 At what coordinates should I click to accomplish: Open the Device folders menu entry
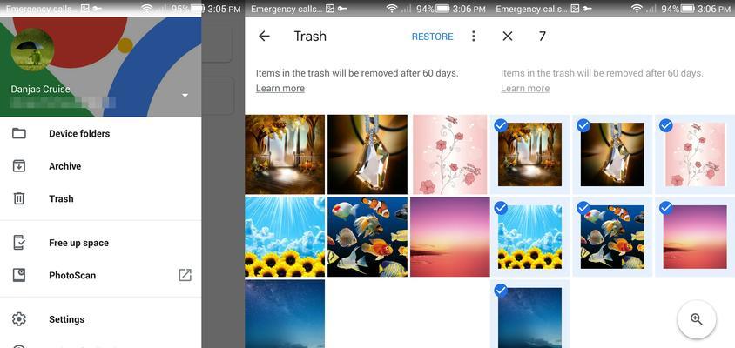(101, 133)
